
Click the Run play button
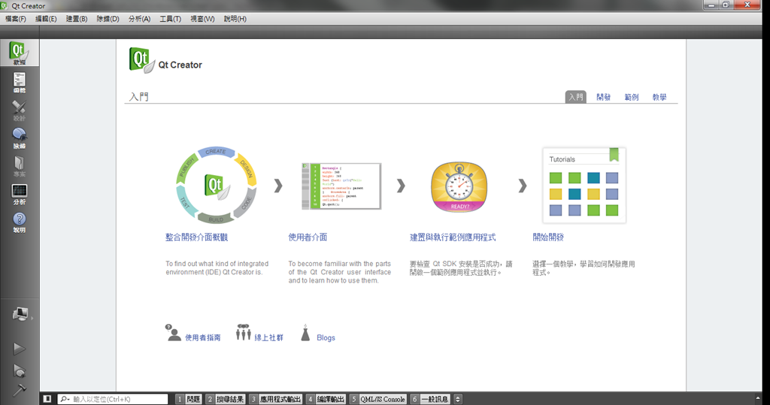[19, 349]
